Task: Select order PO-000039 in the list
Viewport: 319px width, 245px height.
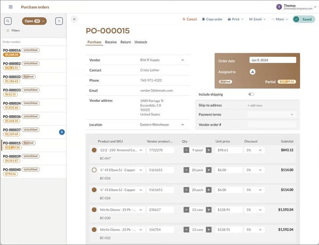Action: coord(33,158)
